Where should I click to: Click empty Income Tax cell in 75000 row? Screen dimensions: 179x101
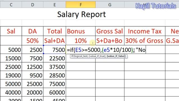[145, 84]
